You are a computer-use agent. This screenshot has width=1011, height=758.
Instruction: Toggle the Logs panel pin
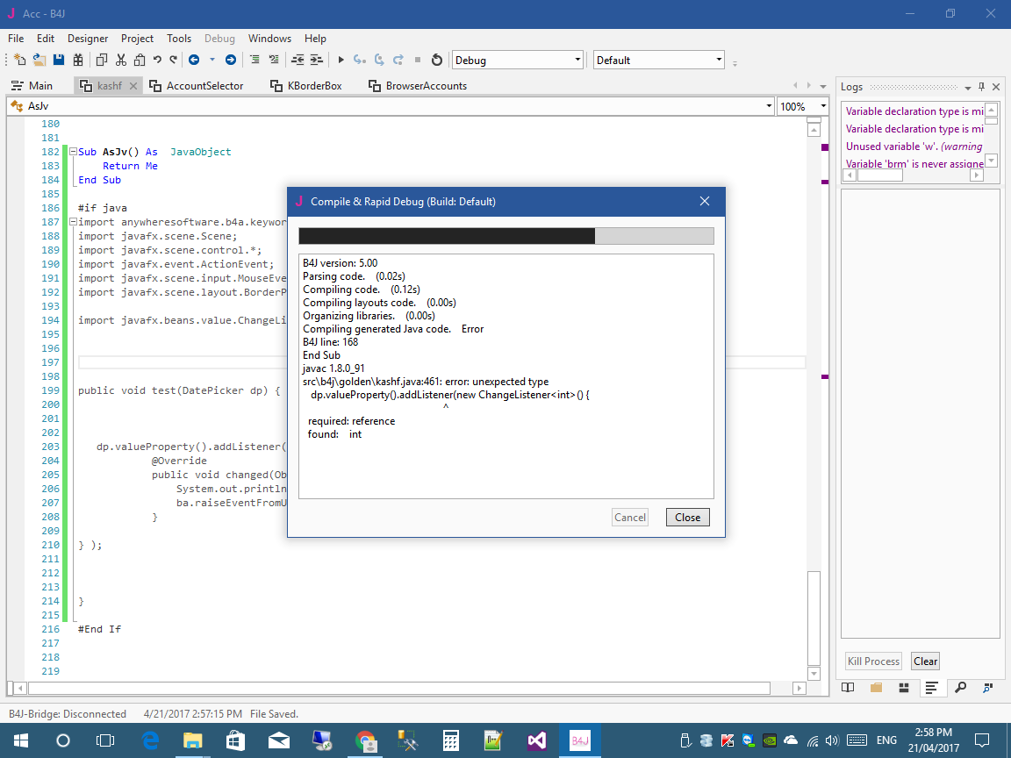click(981, 87)
